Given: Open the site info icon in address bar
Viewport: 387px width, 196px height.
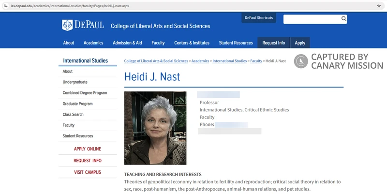Looking at the screenshot, I should [6, 6].
